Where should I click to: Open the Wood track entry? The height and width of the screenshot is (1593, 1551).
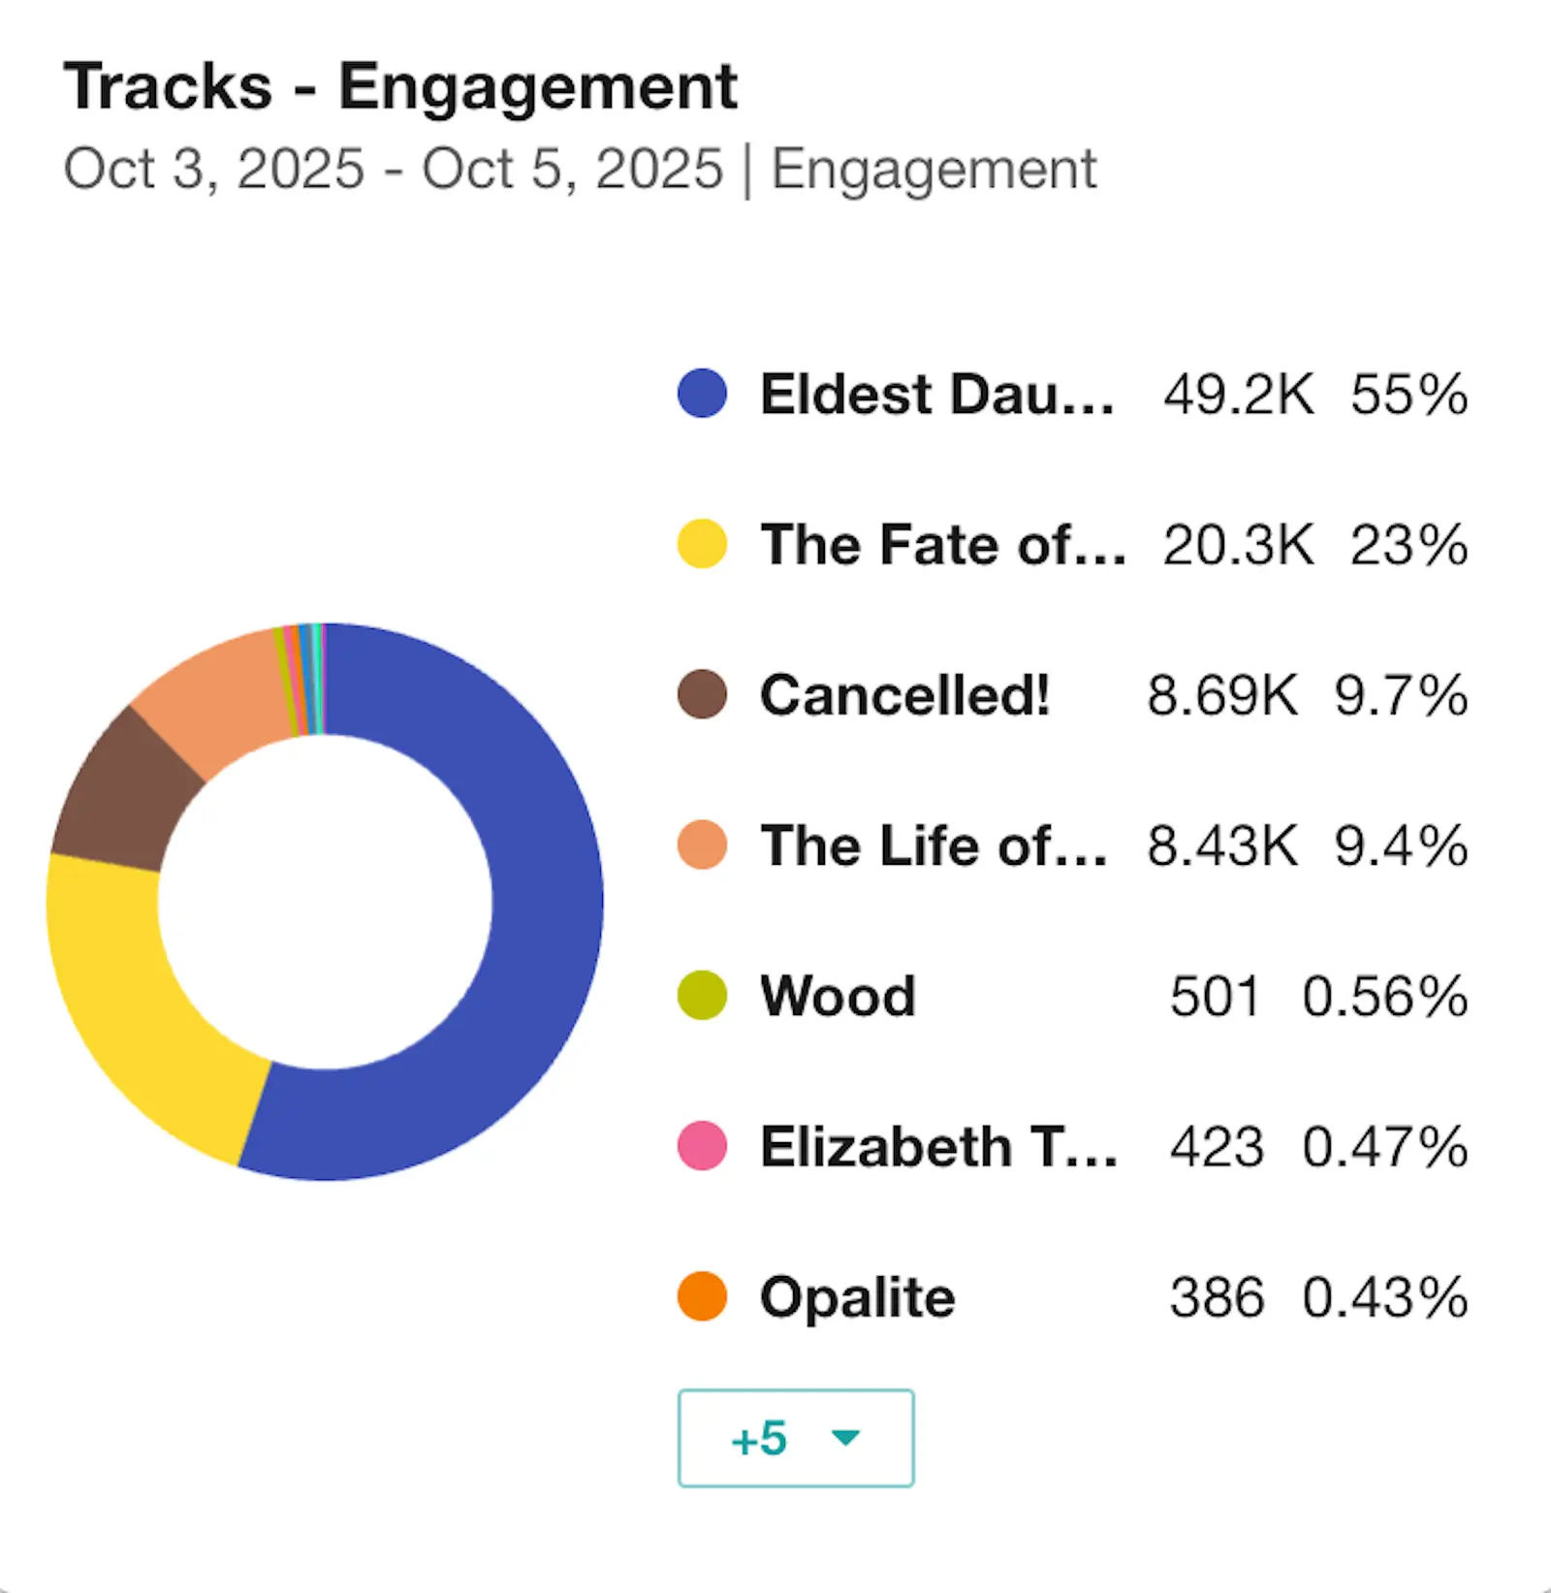tap(838, 996)
